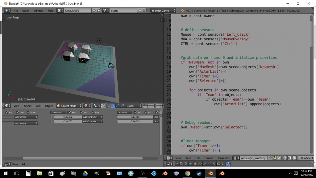The height and width of the screenshot is (178, 316).
Task: Toggle the State checkbox in the sensors column
Action: point(28,112)
